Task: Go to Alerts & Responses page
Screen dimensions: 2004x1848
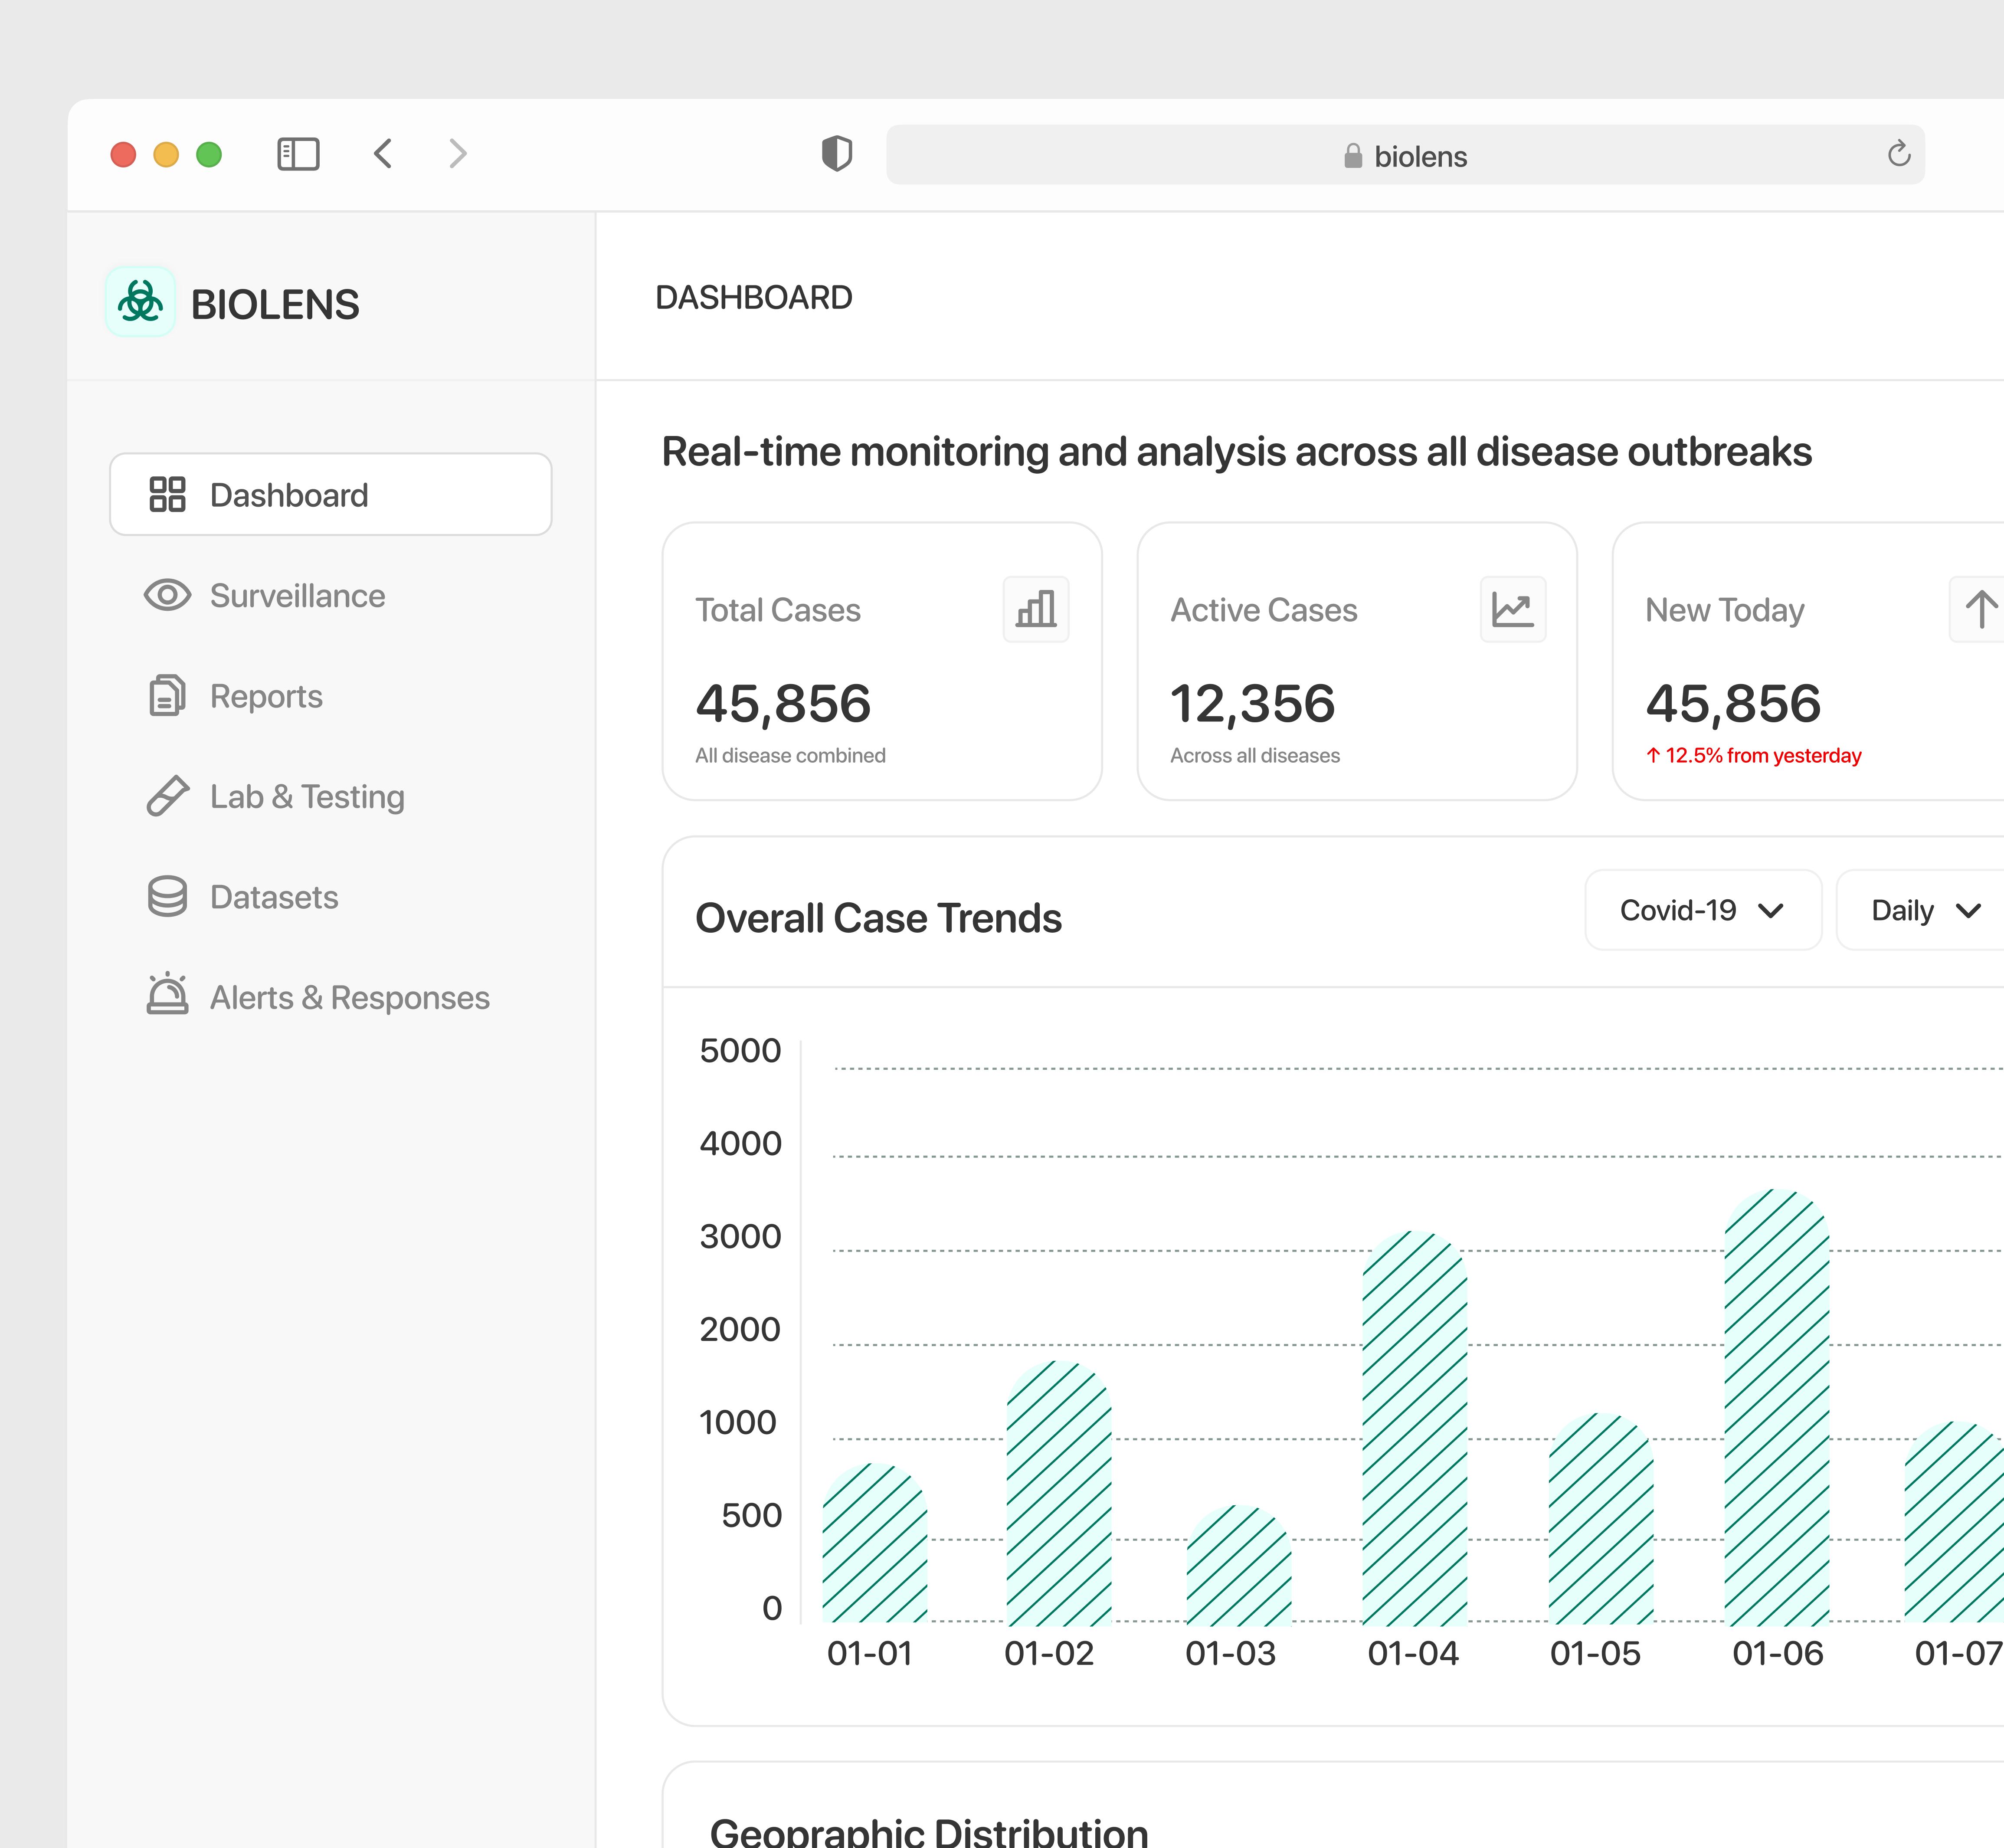Action: point(349,998)
